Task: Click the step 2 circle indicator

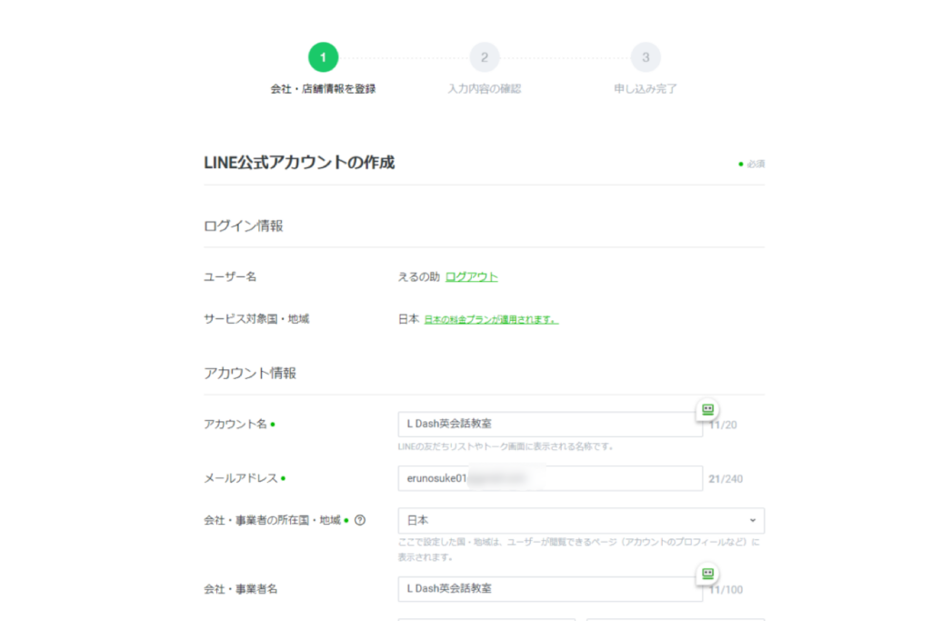Action: [x=485, y=57]
